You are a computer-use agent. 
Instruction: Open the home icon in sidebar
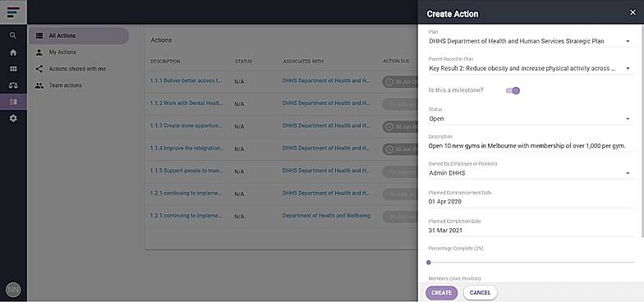tap(13, 53)
